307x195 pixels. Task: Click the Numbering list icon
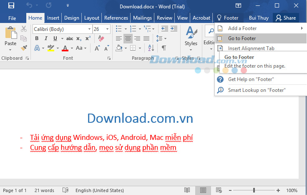point(133,29)
